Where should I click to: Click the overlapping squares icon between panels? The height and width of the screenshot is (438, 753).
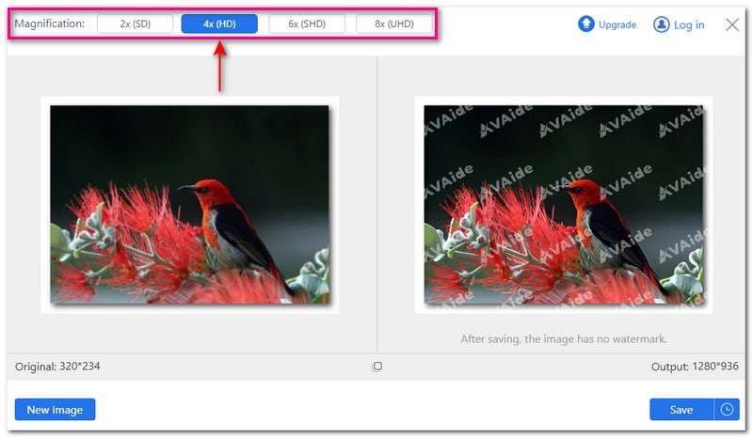(377, 367)
